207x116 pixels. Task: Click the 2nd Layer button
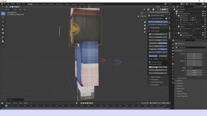click(158, 37)
